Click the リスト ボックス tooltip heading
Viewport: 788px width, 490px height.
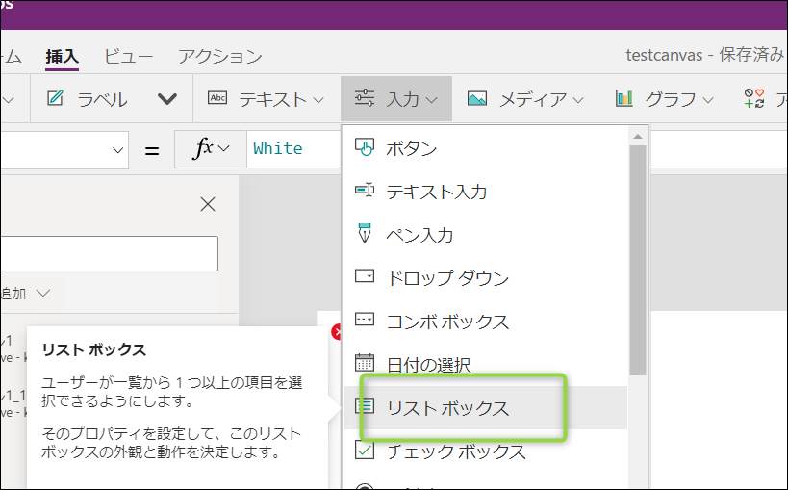pos(94,349)
